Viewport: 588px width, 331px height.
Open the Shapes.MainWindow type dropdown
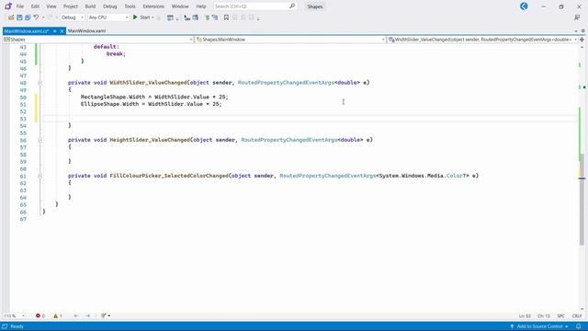[290, 40]
